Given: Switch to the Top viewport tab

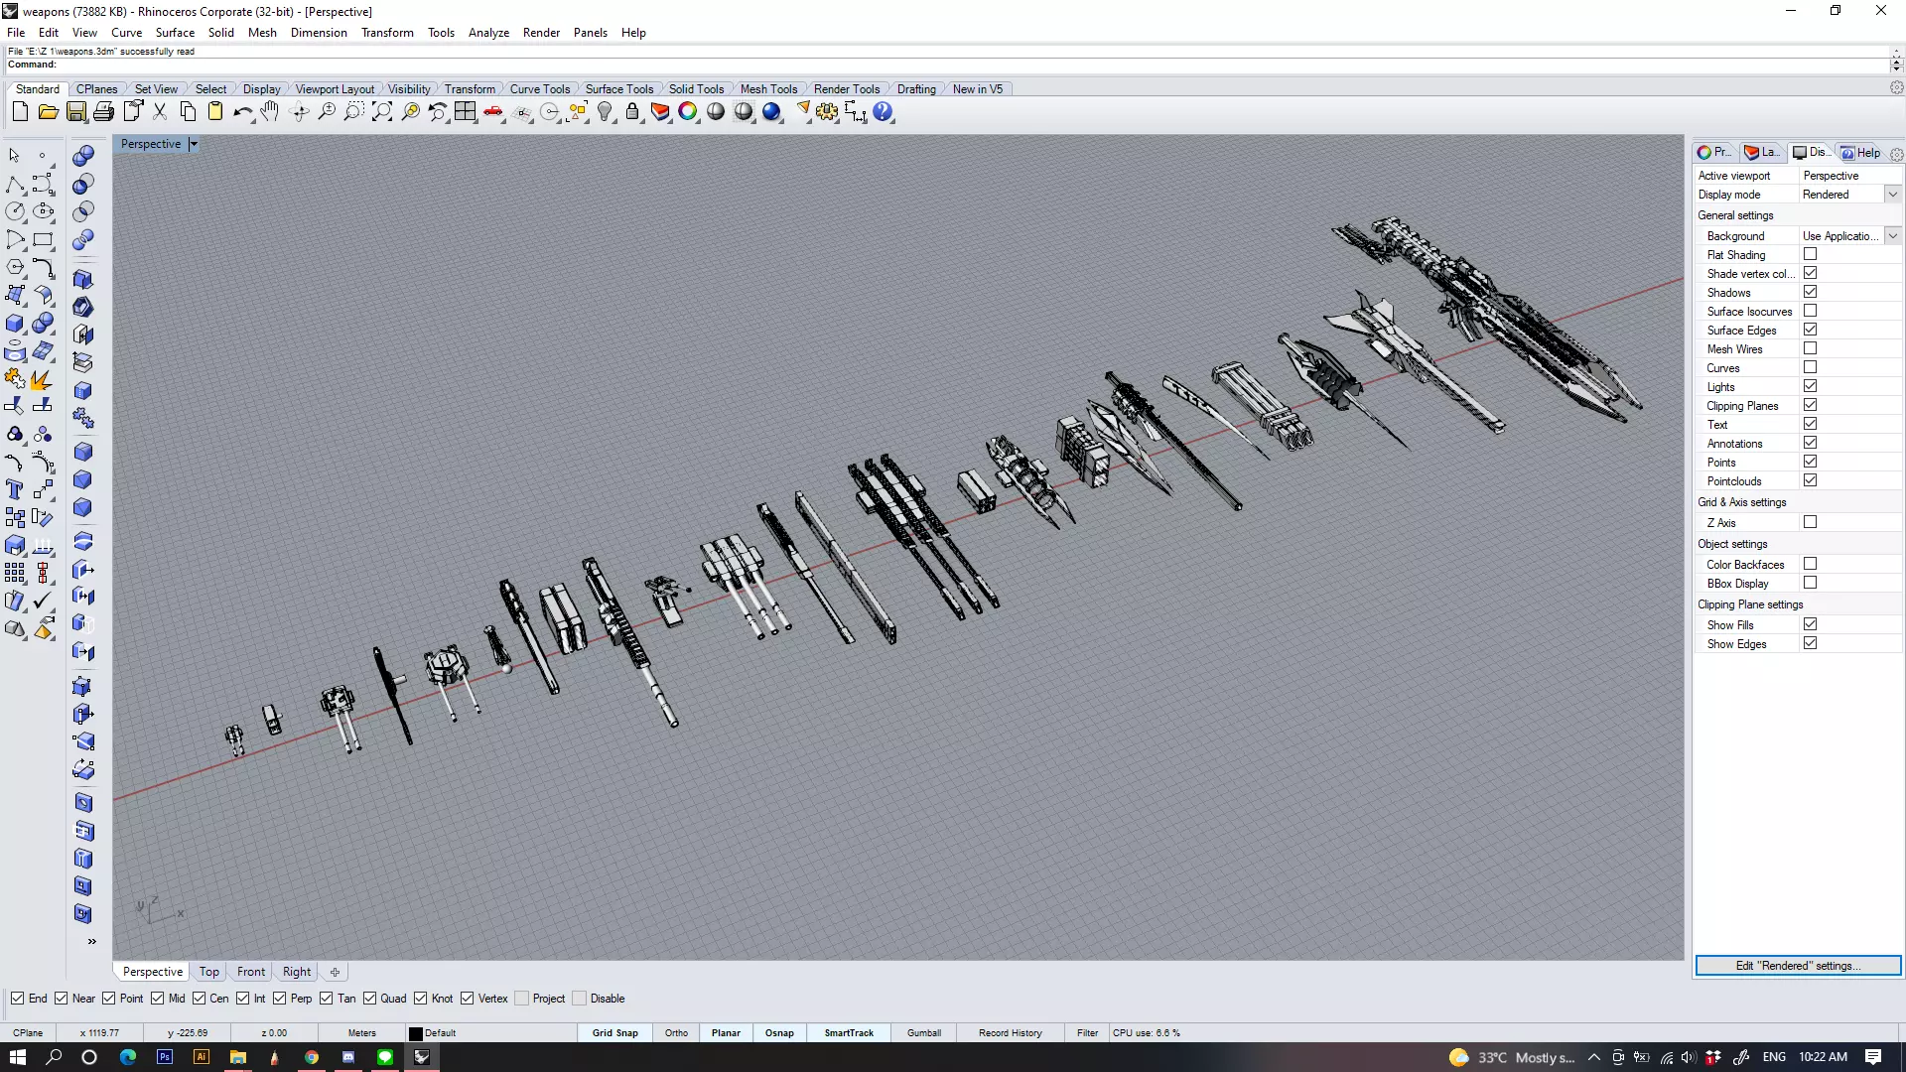Looking at the screenshot, I should pyautogui.click(x=208, y=972).
